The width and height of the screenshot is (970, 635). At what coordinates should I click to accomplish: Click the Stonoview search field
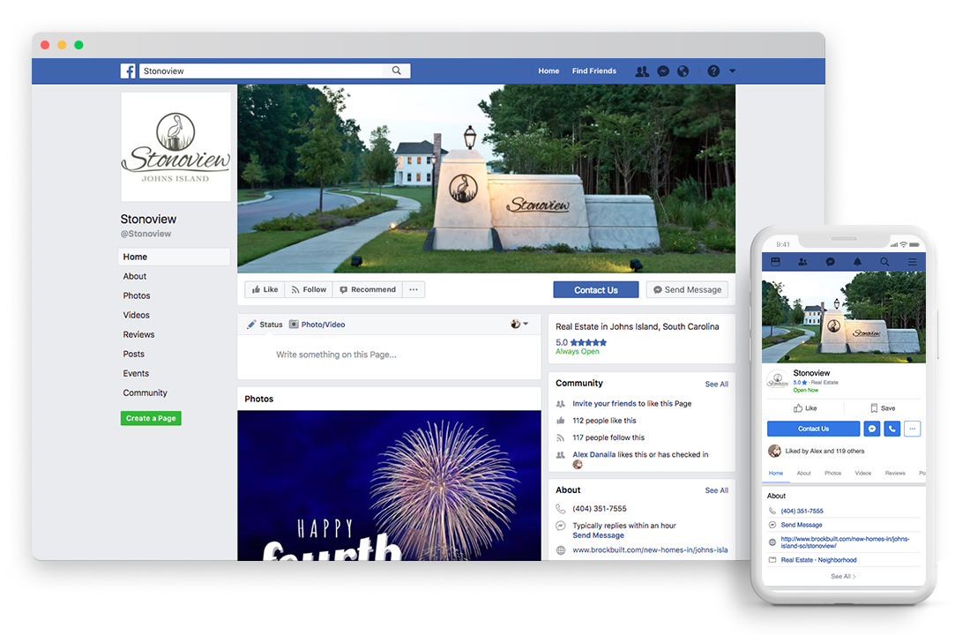[274, 71]
